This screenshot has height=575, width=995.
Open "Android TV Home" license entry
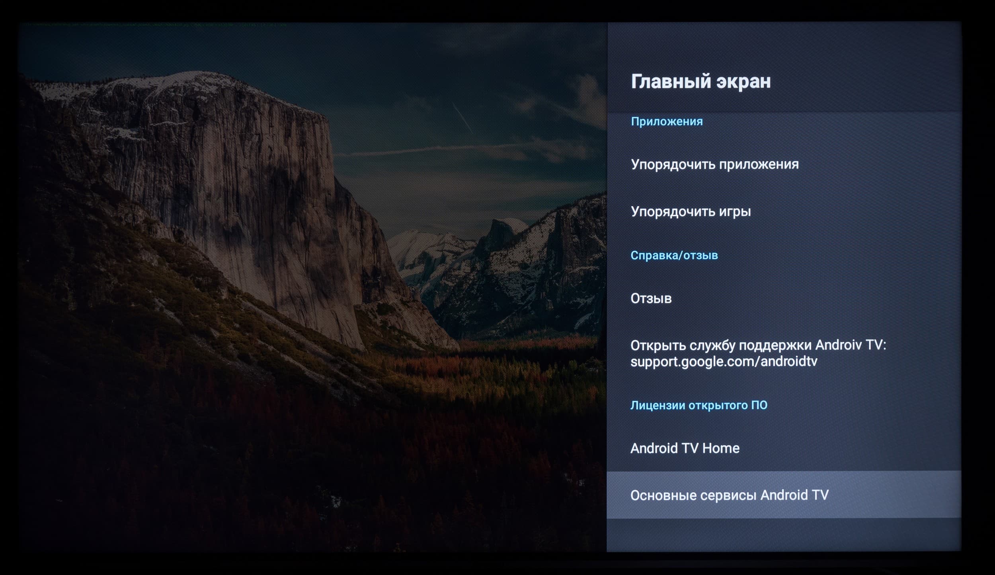685,448
